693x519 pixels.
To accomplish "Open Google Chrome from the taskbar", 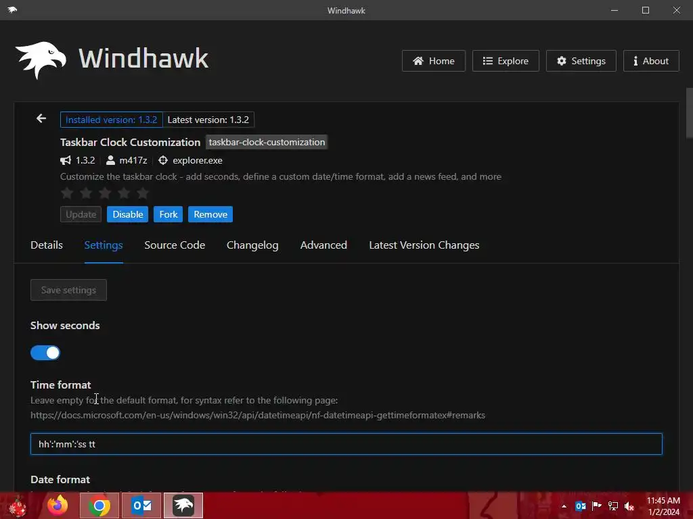I will click(x=99, y=505).
